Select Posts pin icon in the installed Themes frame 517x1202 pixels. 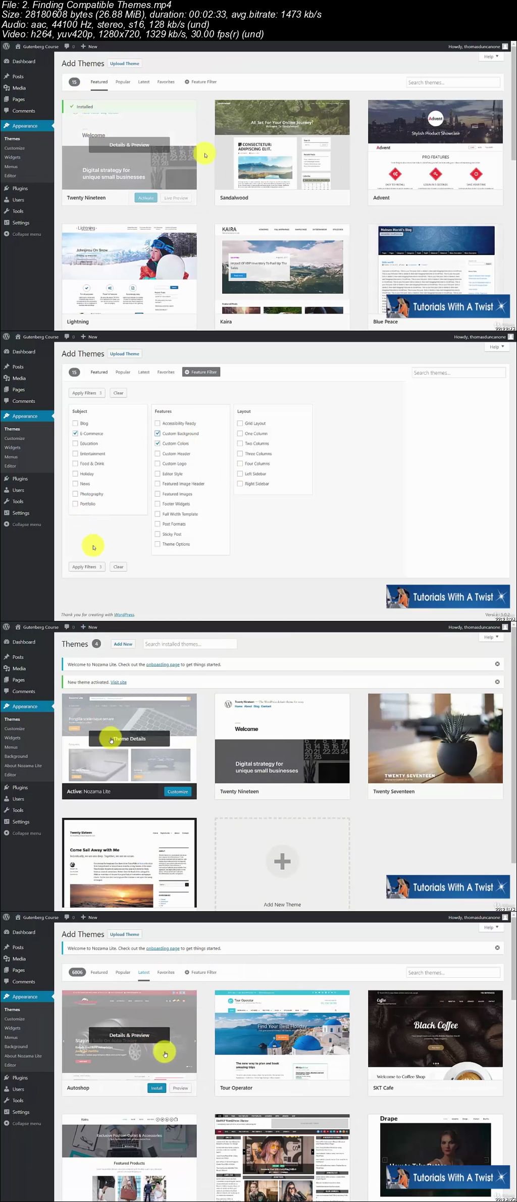click(x=7, y=657)
